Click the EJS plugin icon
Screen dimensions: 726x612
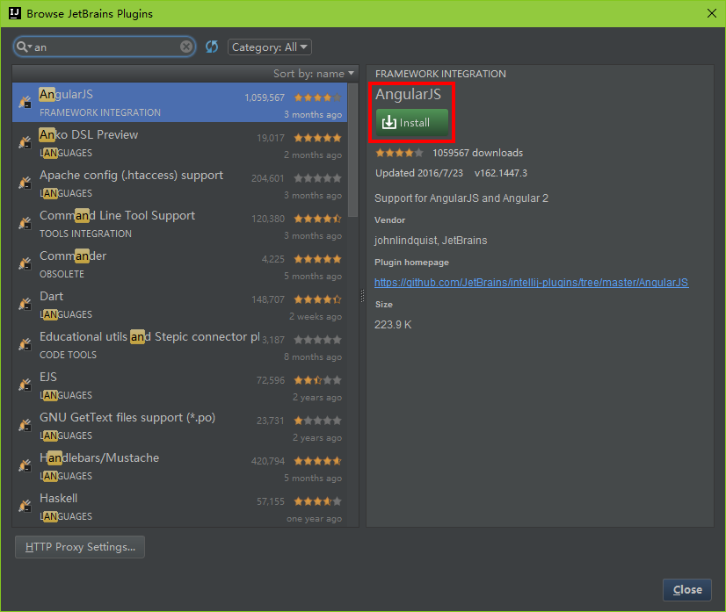[x=25, y=385]
